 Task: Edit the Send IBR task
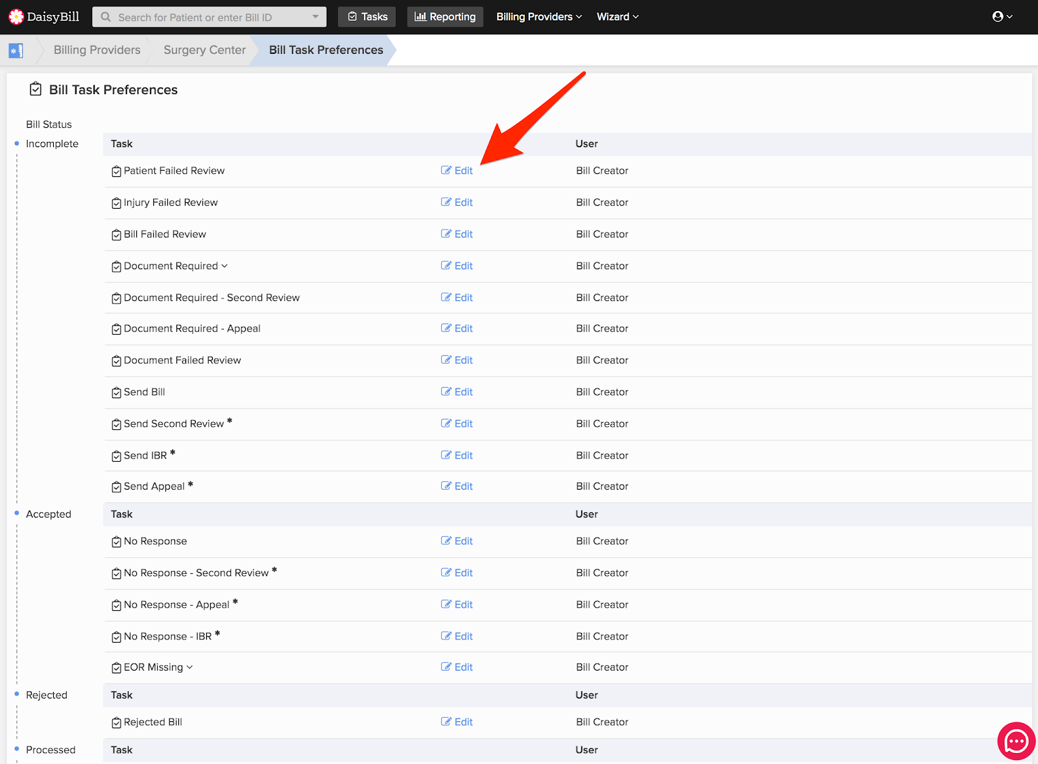457,455
